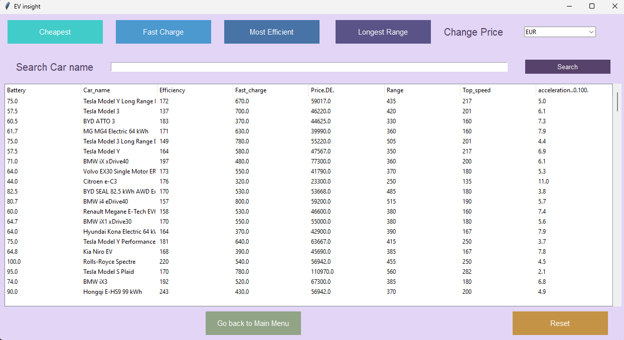The height and width of the screenshot is (340, 624).
Task: Click the Cheapest filter button
Action: tap(55, 32)
